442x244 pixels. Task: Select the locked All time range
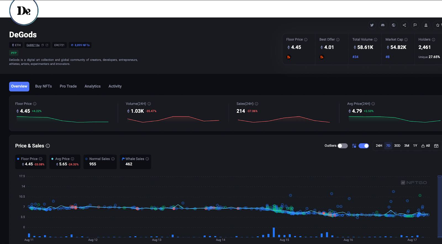pyautogui.click(x=426, y=146)
